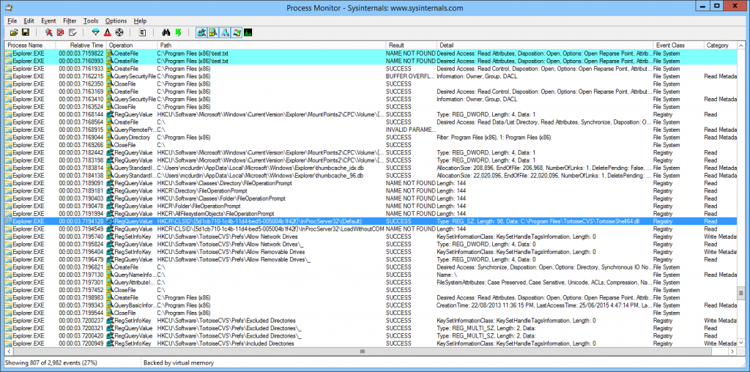Open the Tools menu
The height and width of the screenshot is (372, 750).
pyautogui.click(x=91, y=21)
